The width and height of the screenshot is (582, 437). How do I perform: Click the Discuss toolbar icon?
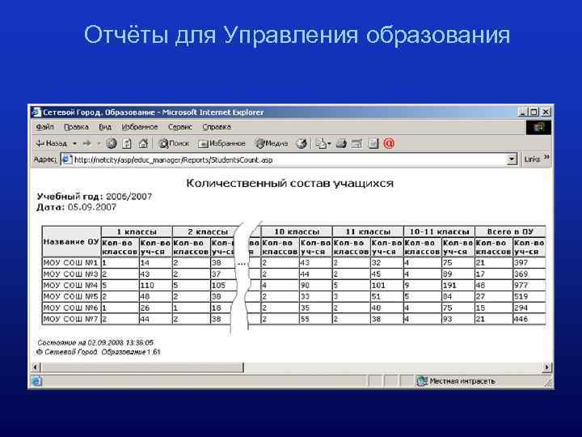(x=373, y=143)
